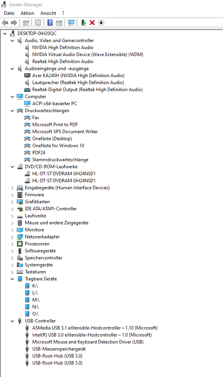Viewport: 223px width, 377px height.
Task: Expand the Monitore node
Action: tap(12, 230)
